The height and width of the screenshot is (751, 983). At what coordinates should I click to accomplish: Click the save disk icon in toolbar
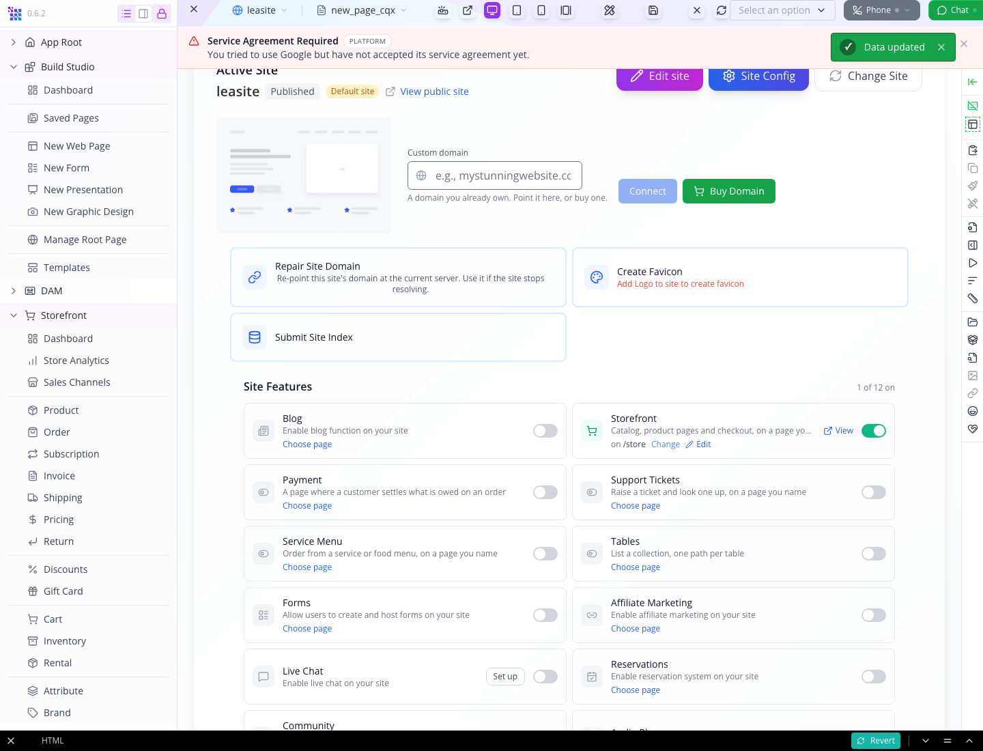pos(653,10)
